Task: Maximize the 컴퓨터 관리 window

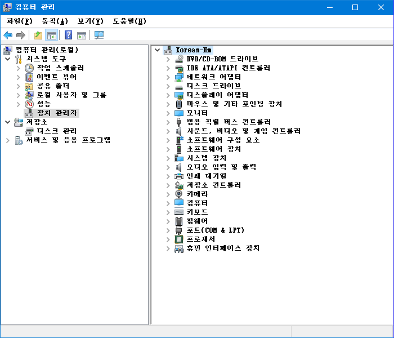Action: tap(355, 7)
